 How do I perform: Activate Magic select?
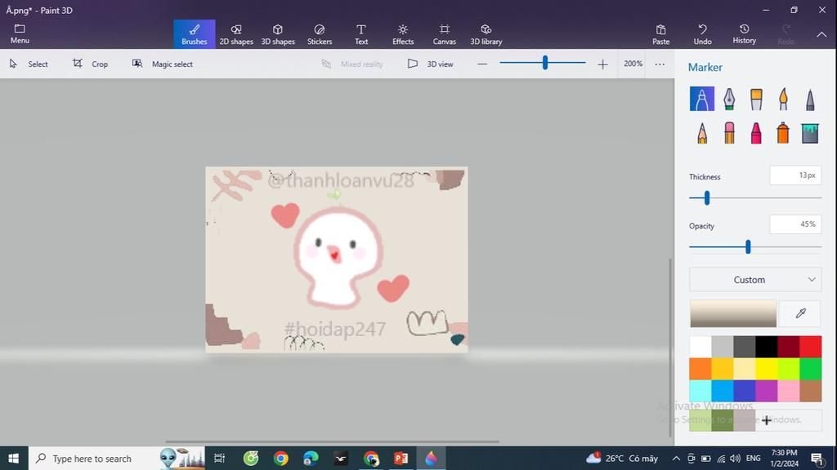[163, 64]
